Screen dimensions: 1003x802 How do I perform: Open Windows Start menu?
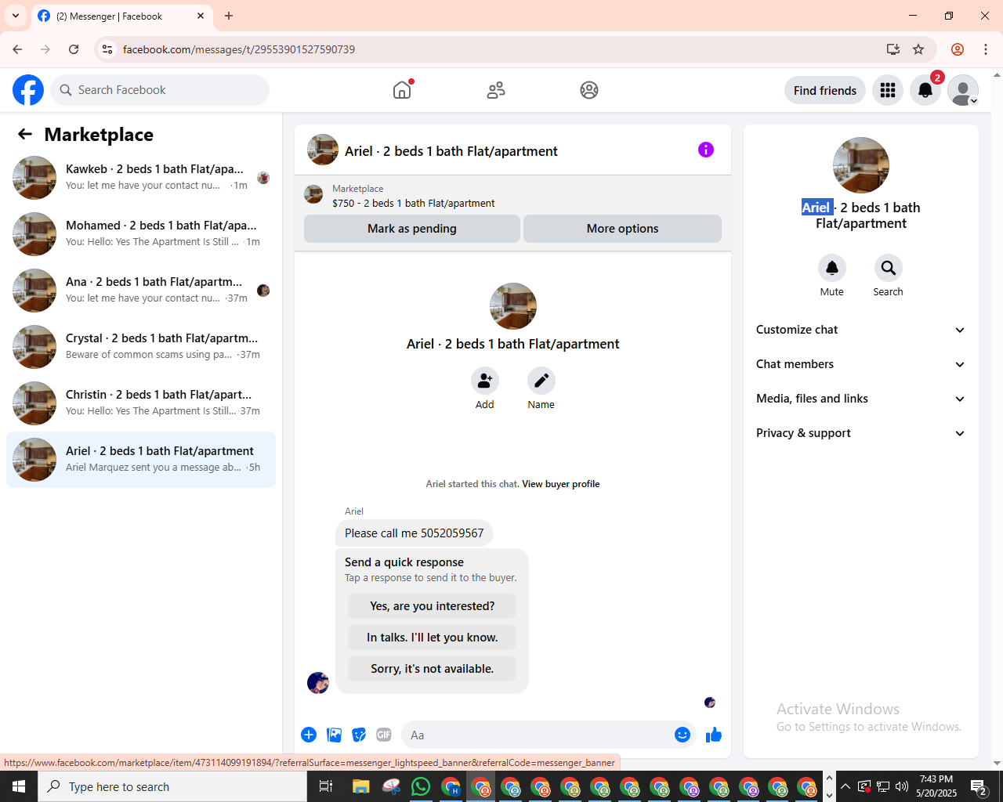pos(19,786)
